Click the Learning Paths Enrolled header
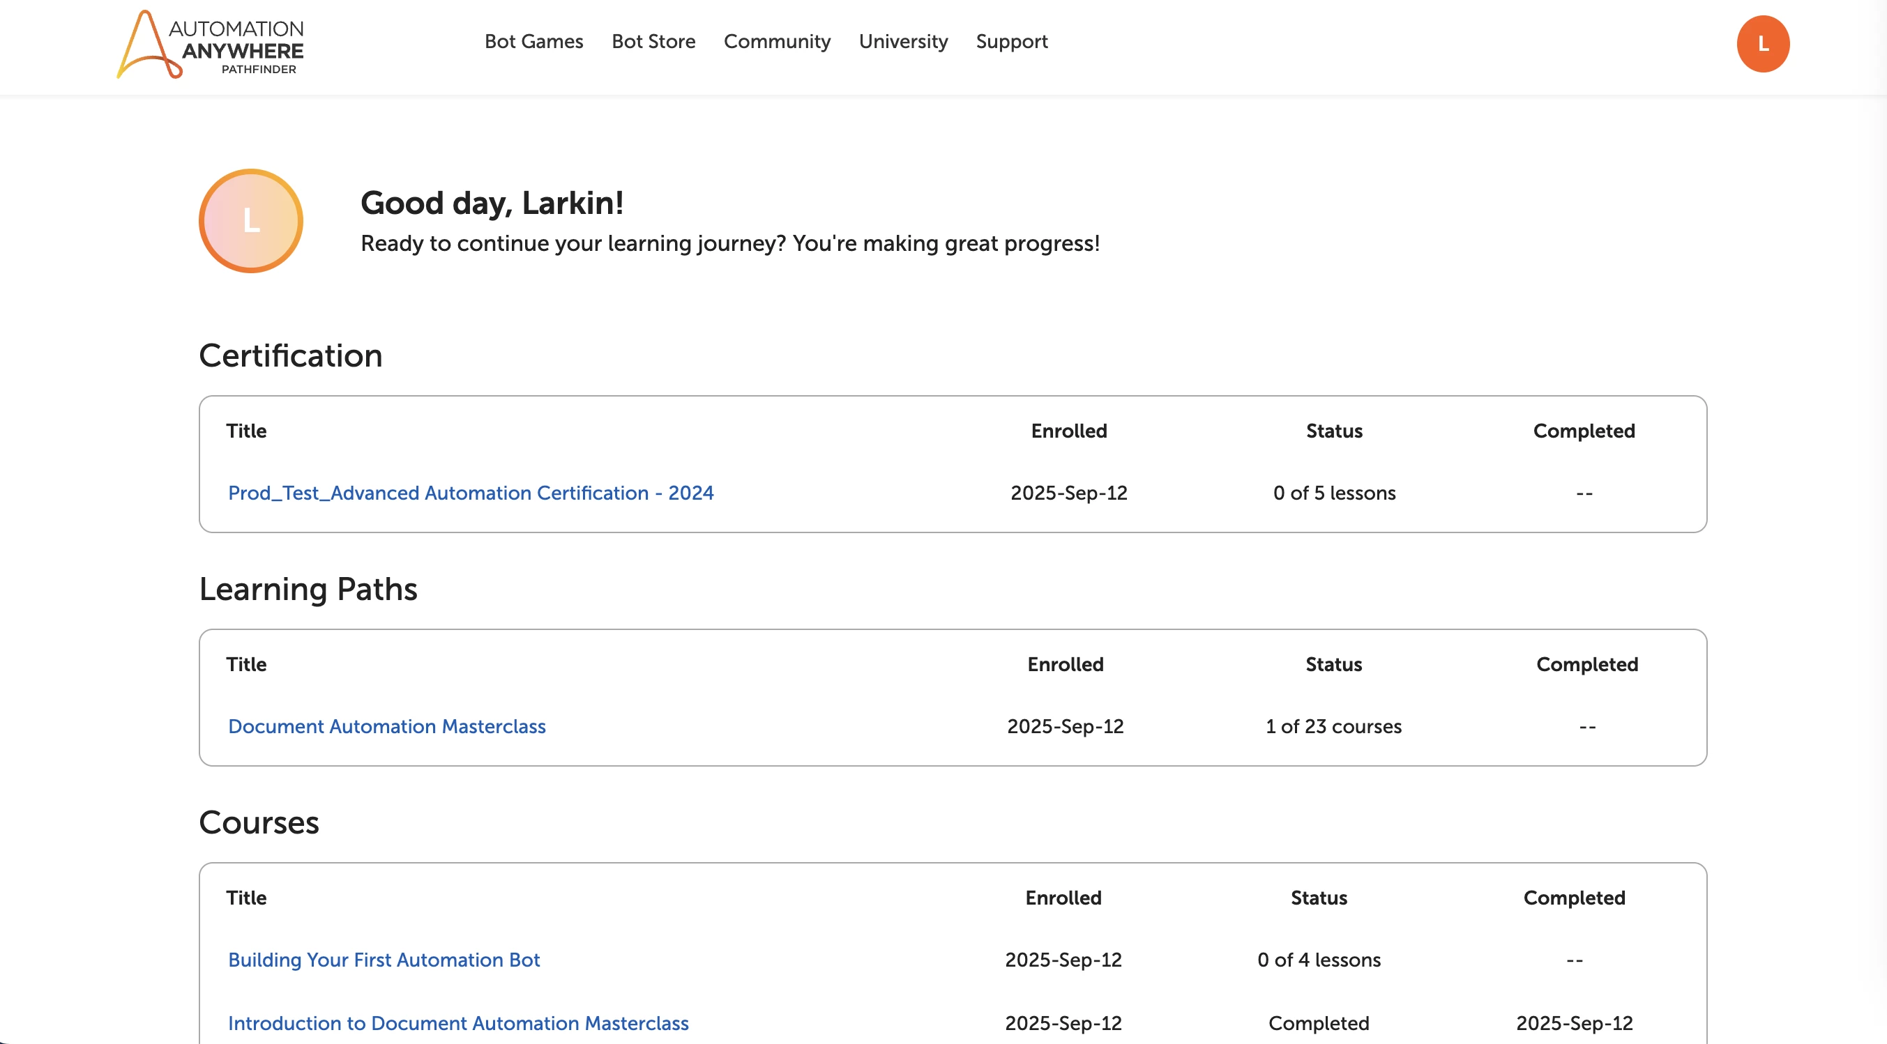 [1065, 664]
